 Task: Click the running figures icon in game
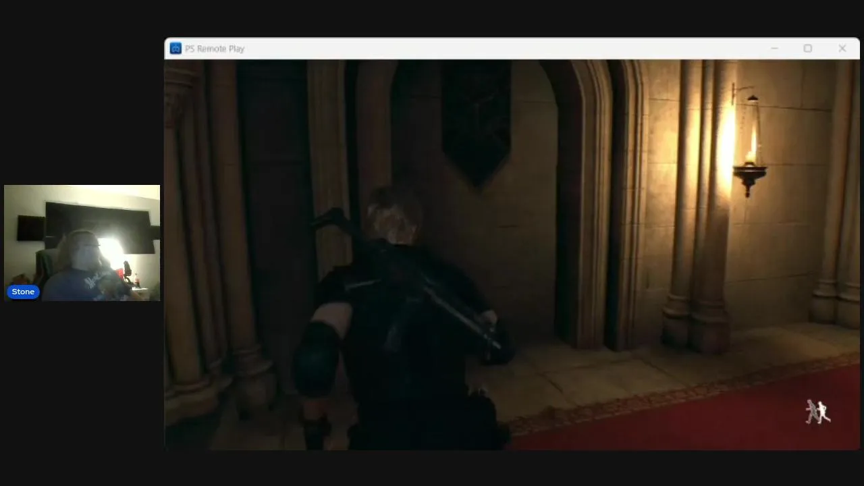(x=817, y=412)
